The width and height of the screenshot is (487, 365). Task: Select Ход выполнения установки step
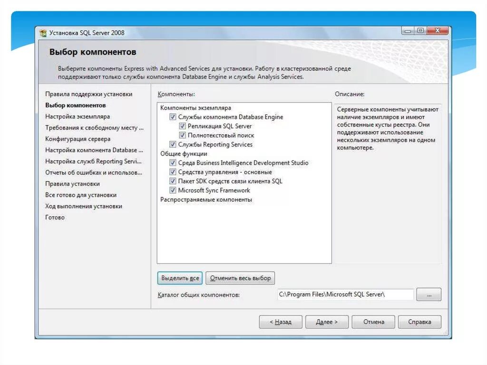tap(84, 206)
